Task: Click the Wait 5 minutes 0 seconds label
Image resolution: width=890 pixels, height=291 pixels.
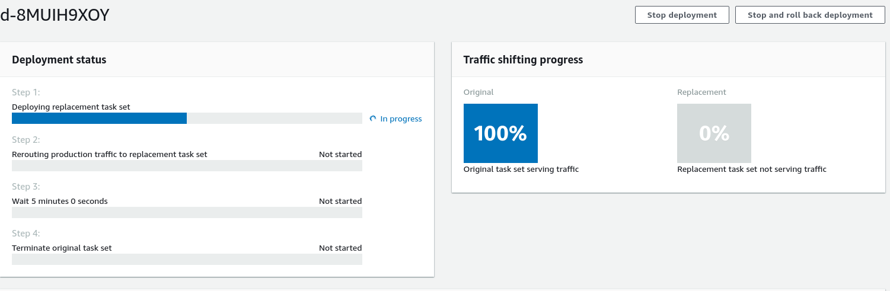Action: (60, 202)
